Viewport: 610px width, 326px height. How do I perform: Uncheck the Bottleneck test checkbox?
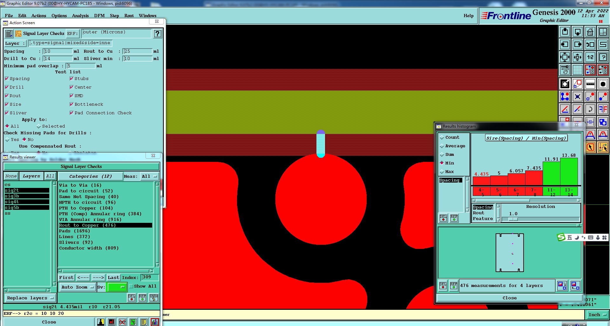(x=71, y=104)
